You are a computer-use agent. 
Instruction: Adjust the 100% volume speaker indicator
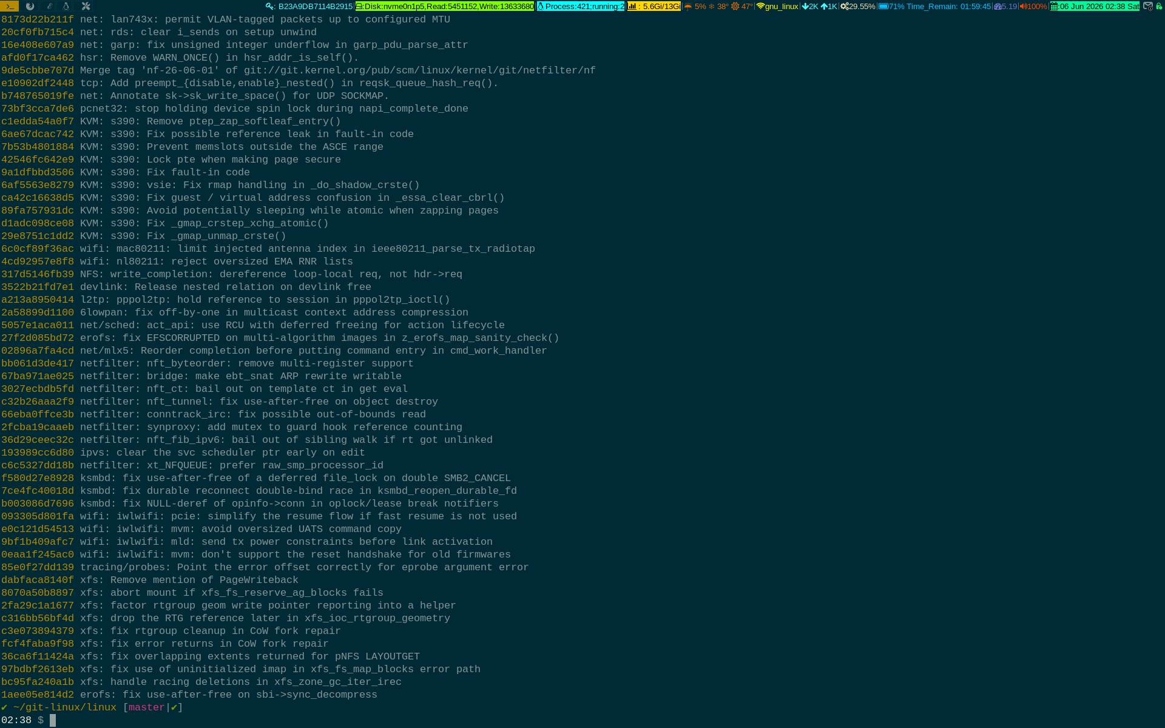click(1033, 6)
